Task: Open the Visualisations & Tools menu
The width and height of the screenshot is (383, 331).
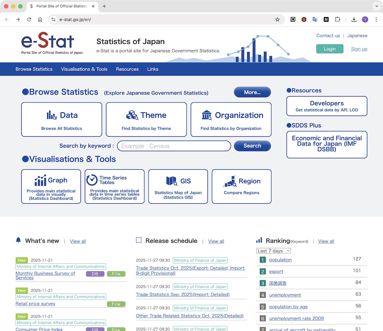Action: (x=84, y=69)
